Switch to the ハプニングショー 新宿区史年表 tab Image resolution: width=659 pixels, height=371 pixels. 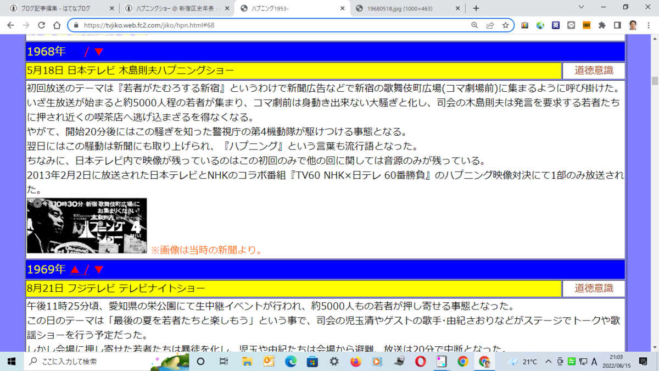(176, 8)
